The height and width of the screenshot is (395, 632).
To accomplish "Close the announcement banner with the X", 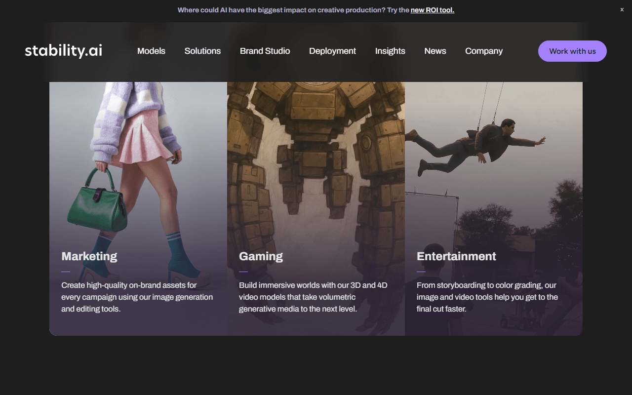I will click(x=622, y=10).
